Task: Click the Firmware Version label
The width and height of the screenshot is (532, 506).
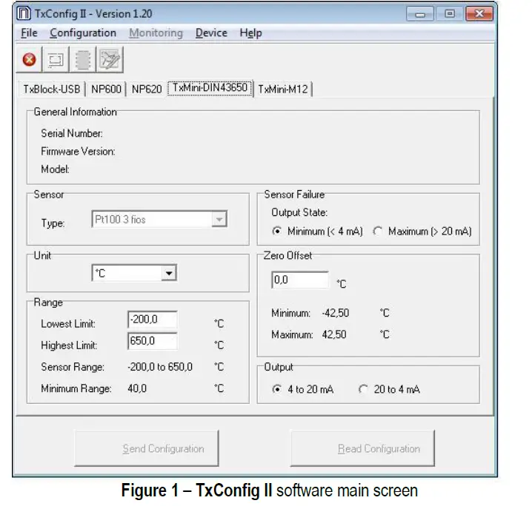Action: (78, 152)
